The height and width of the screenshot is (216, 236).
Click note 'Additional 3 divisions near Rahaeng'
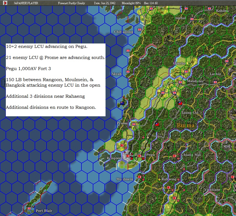click(x=45, y=96)
